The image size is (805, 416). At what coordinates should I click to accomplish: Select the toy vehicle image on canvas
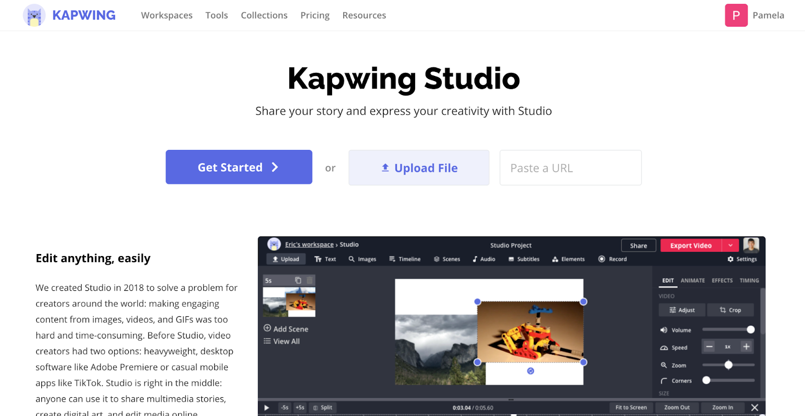coord(530,332)
